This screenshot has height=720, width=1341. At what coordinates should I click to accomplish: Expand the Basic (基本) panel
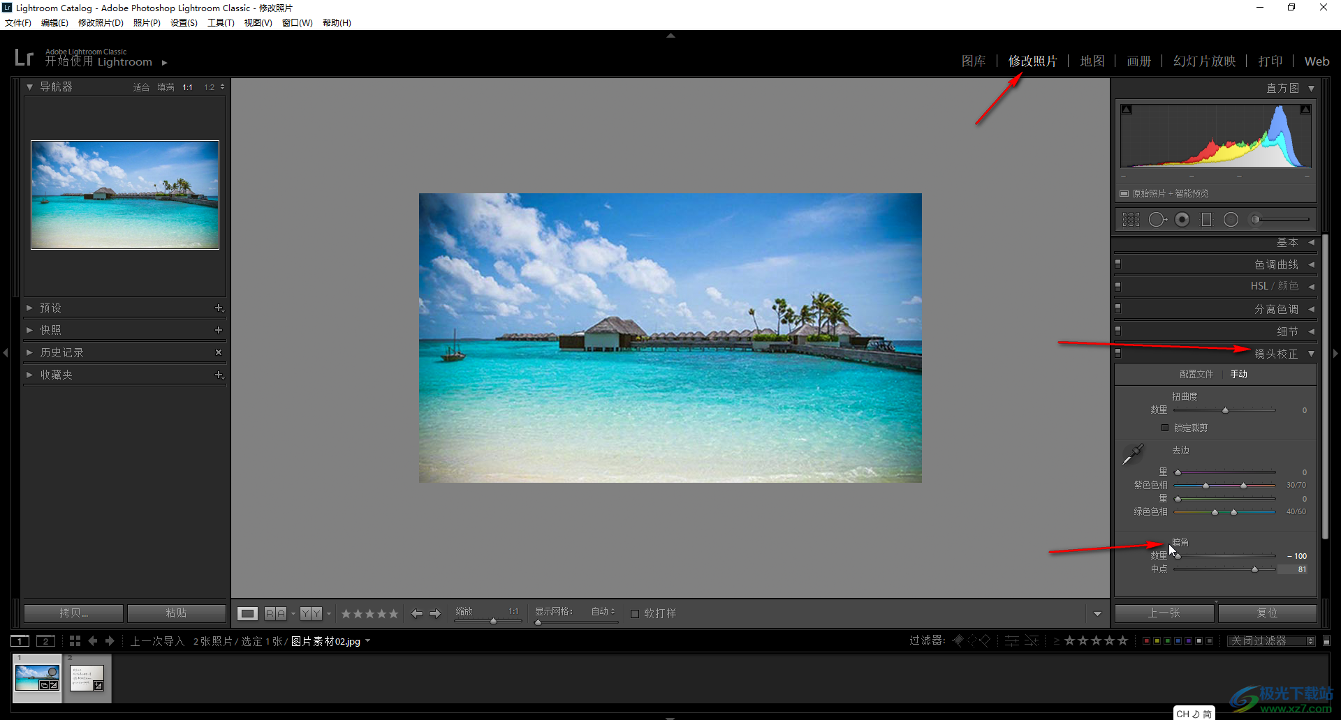(x=1311, y=242)
